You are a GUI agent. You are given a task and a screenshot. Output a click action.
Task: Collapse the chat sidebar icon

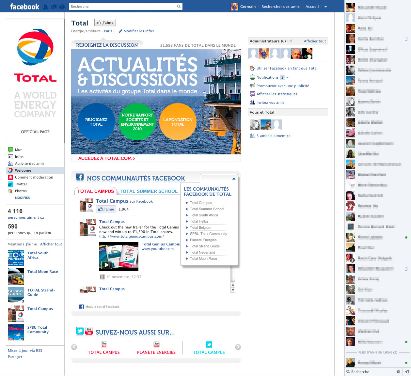point(407,372)
